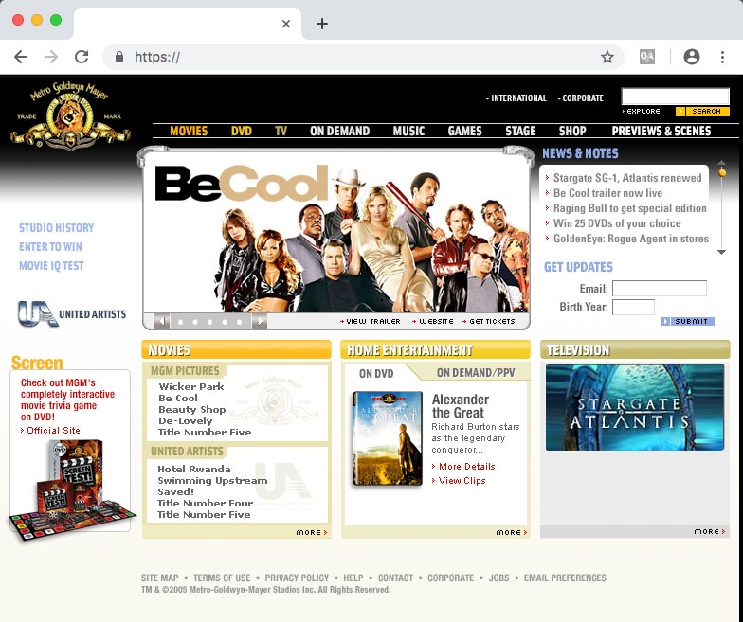Switch to the On Demand/PPV tab
This screenshot has height=622, width=743.
pos(476,373)
